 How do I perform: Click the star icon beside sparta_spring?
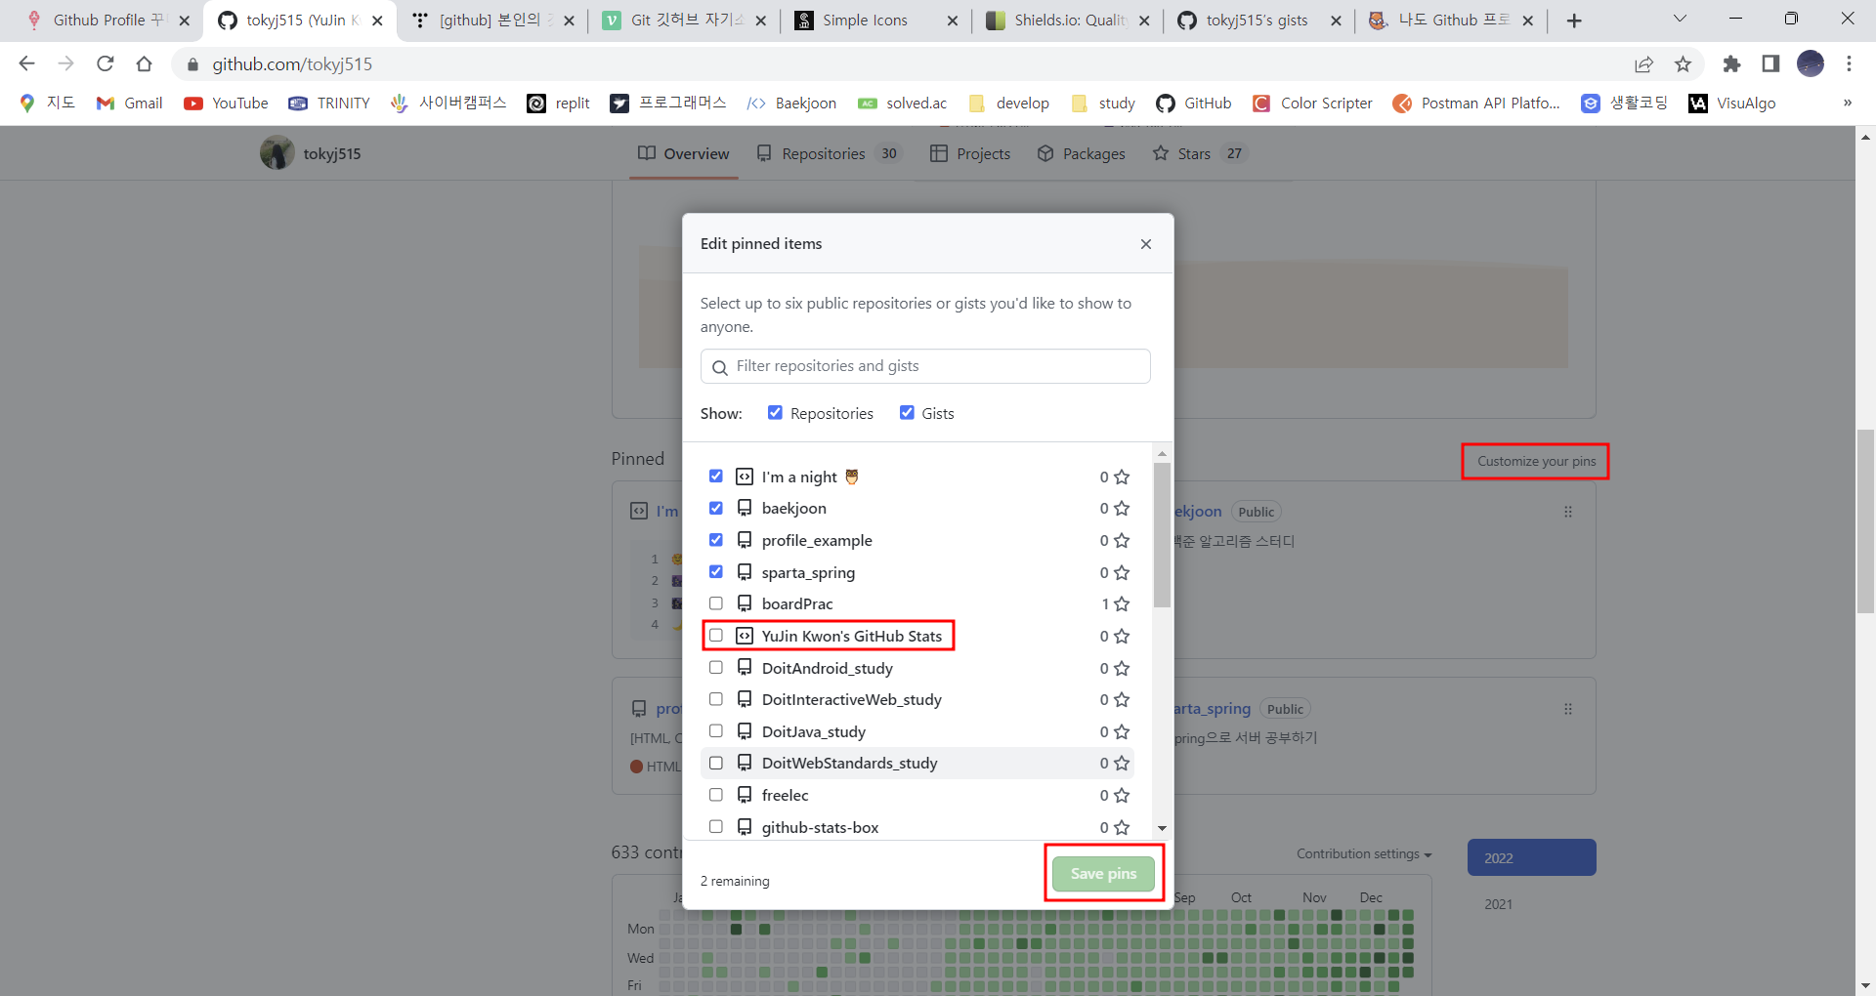click(1122, 572)
